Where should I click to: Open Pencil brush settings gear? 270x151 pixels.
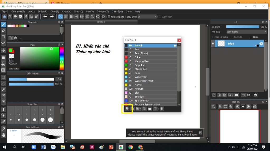point(175,46)
